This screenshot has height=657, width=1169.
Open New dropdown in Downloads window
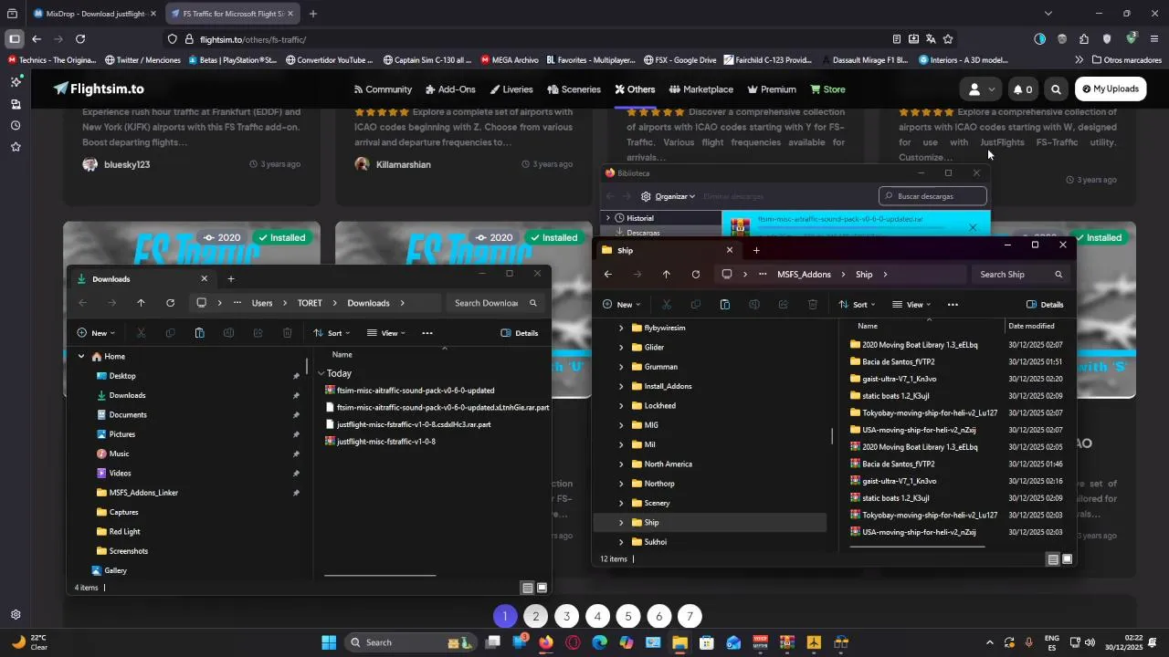(95, 333)
